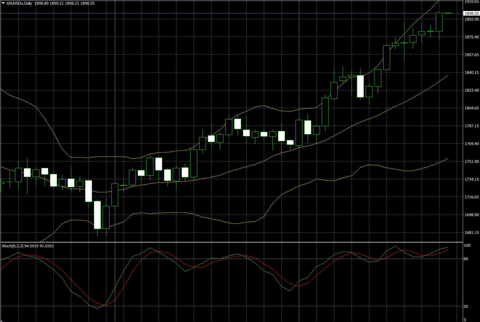Image resolution: width=480 pixels, height=322 pixels.
Task: Click the stochastic scale label 100
Action: [467, 245]
